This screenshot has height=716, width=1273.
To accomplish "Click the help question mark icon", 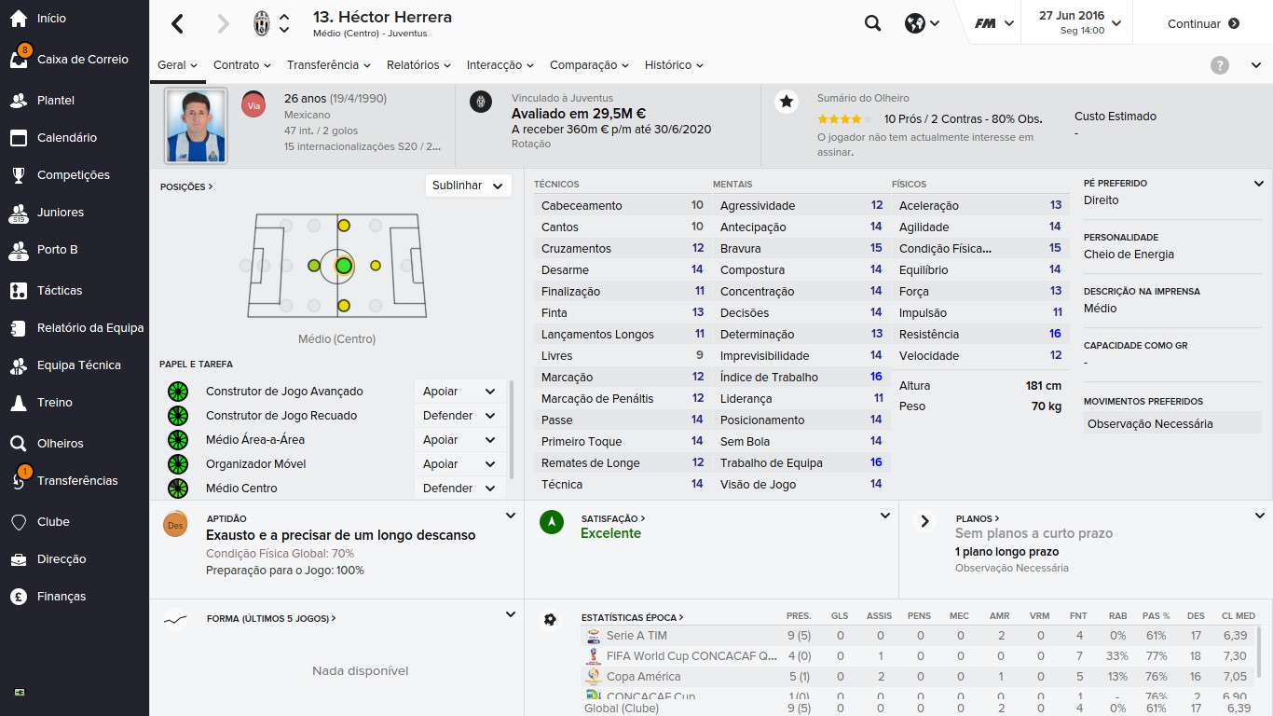I will (x=1219, y=65).
